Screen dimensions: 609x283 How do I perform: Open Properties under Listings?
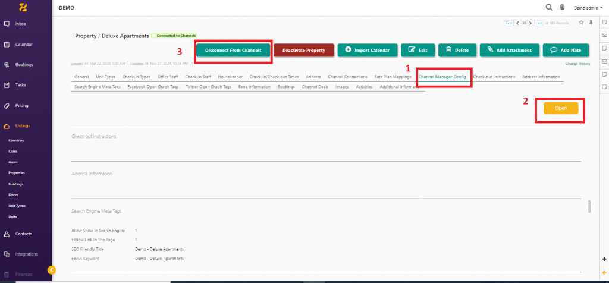[x=17, y=173]
